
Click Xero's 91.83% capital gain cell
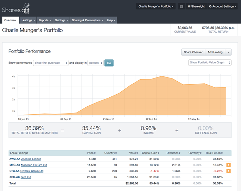pos(154,177)
